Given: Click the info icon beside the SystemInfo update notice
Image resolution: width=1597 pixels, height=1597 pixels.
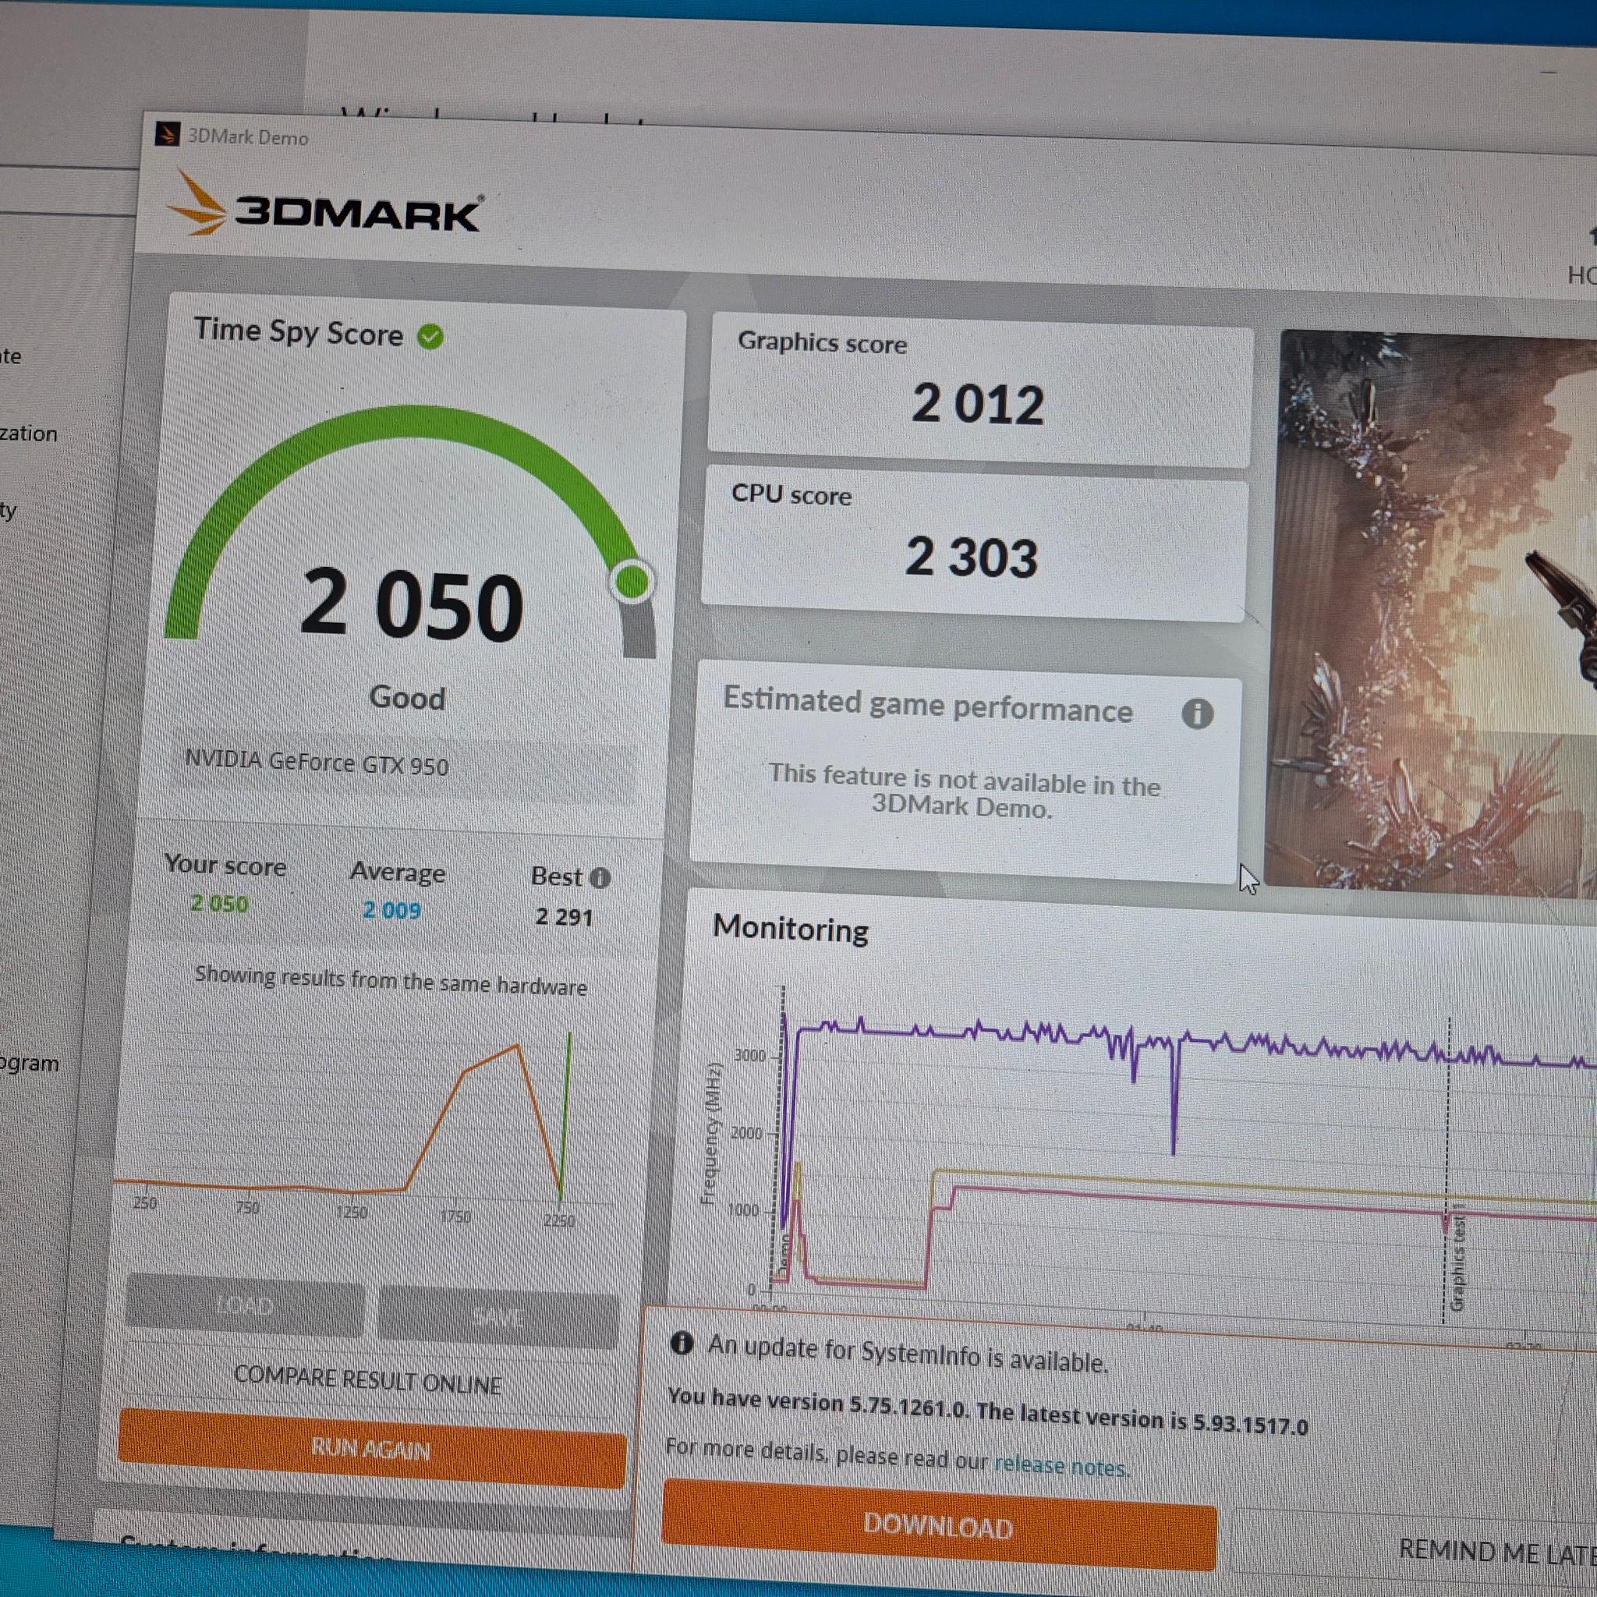Looking at the screenshot, I should coord(682,1344).
